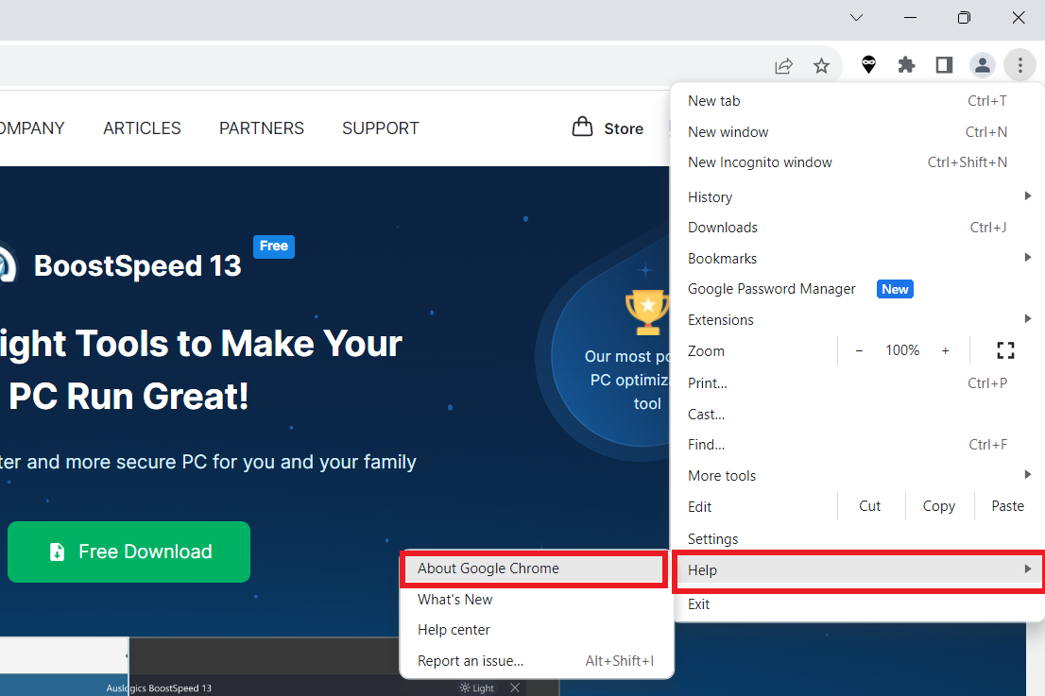Choose Exit from the Chrome menu
This screenshot has height=696, width=1045.
[857, 604]
